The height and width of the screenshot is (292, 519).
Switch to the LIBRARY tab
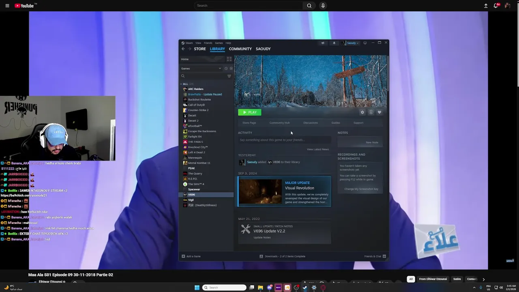[x=217, y=49]
